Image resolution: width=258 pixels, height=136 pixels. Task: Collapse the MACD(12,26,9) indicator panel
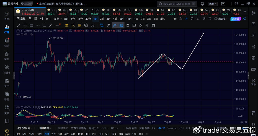pyautogui.click(x=18, y=107)
